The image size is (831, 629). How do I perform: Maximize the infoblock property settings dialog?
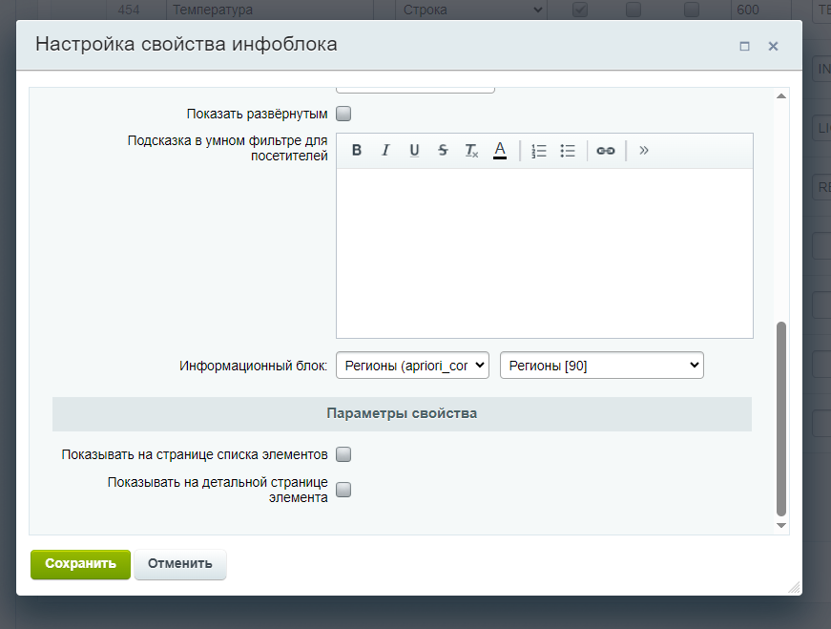click(745, 46)
